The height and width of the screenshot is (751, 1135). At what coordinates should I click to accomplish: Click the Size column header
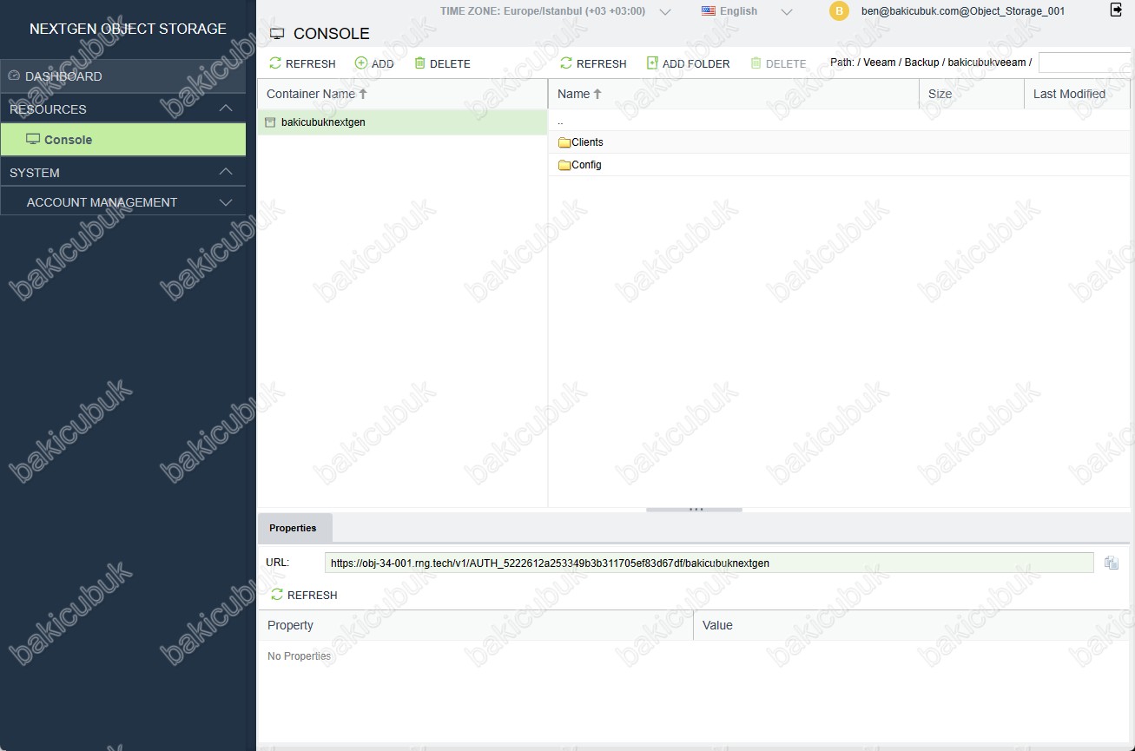tap(972, 94)
